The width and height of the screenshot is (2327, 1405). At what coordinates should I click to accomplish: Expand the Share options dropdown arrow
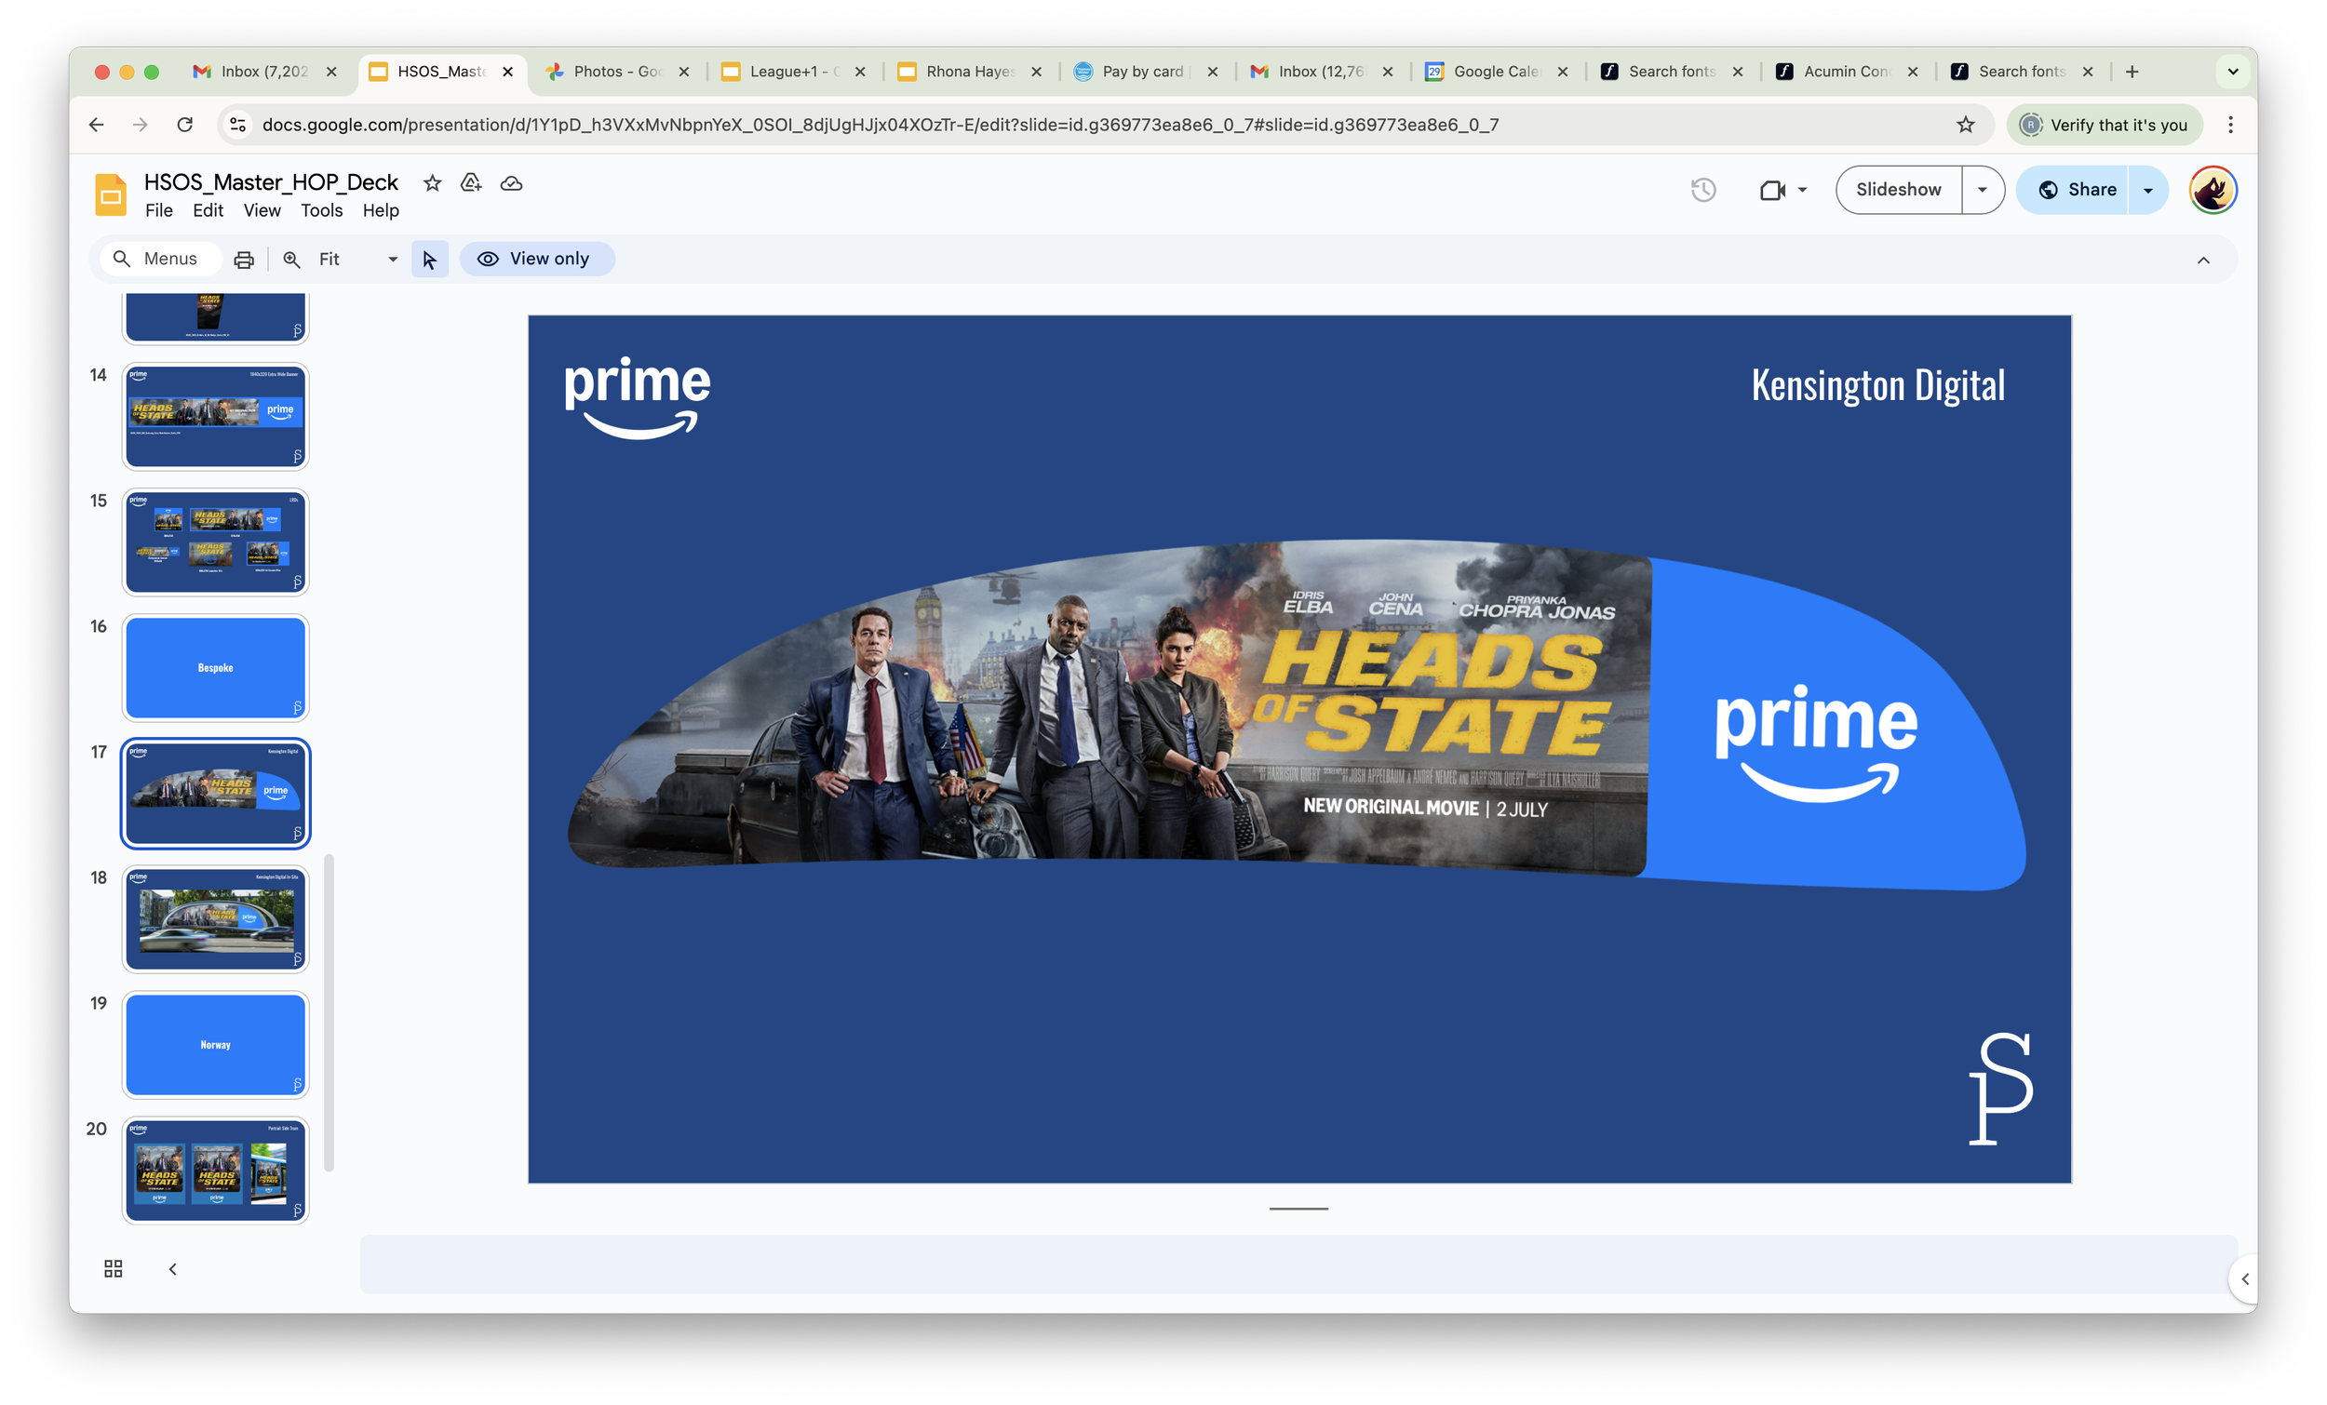[2147, 190]
